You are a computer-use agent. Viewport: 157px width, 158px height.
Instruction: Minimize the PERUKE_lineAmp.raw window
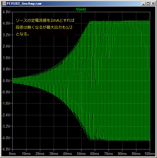144,4
